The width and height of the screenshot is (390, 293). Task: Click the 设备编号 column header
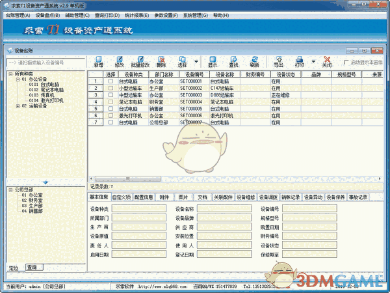(x=194, y=74)
